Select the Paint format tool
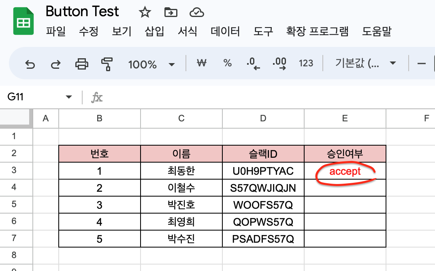Image resolution: width=435 pixels, height=271 pixels. click(x=107, y=63)
